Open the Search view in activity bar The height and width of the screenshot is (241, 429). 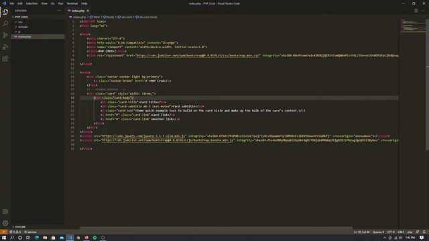click(x=5, y=23)
